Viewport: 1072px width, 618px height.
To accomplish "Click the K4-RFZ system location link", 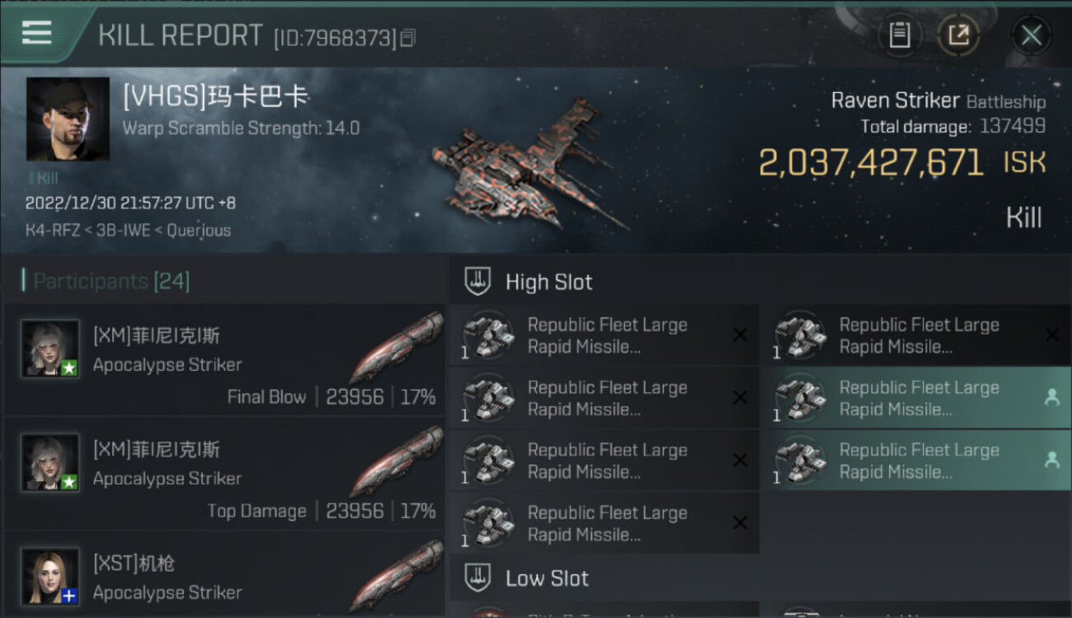I will click(46, 231).
